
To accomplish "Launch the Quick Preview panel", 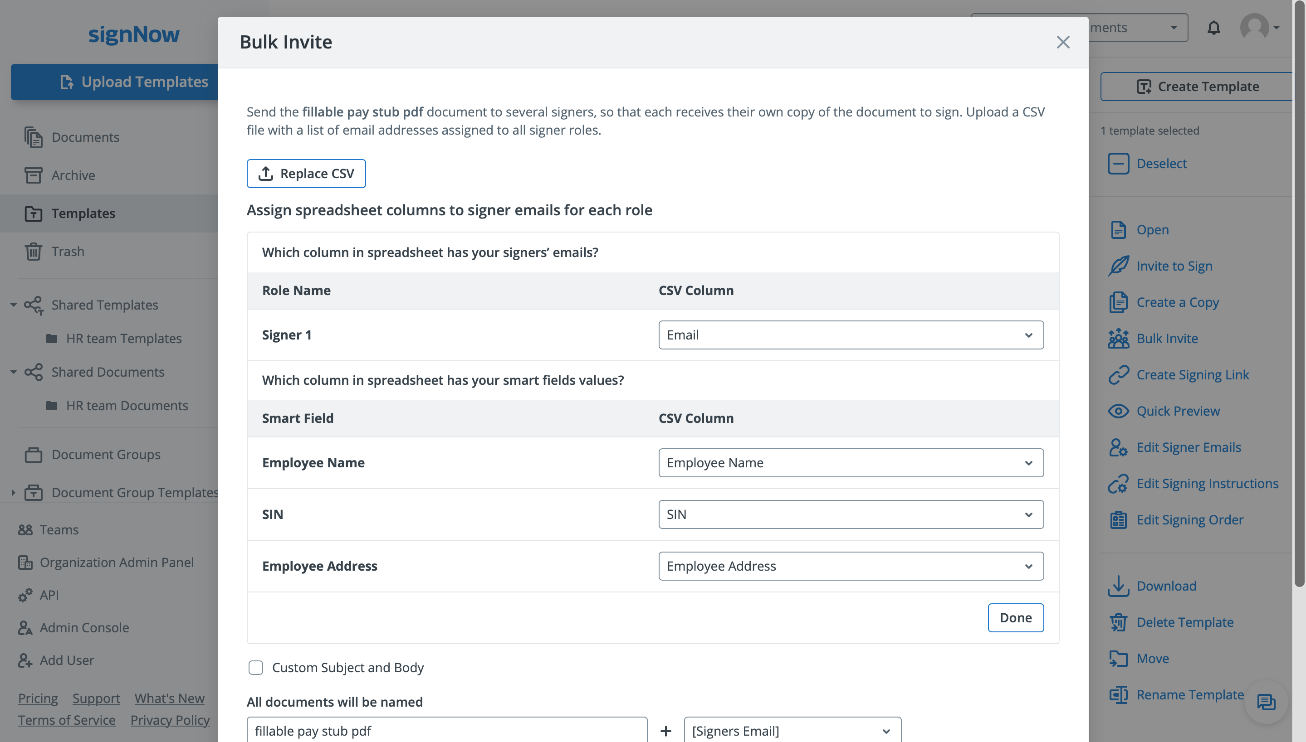I will click(x=1178, y=411).
